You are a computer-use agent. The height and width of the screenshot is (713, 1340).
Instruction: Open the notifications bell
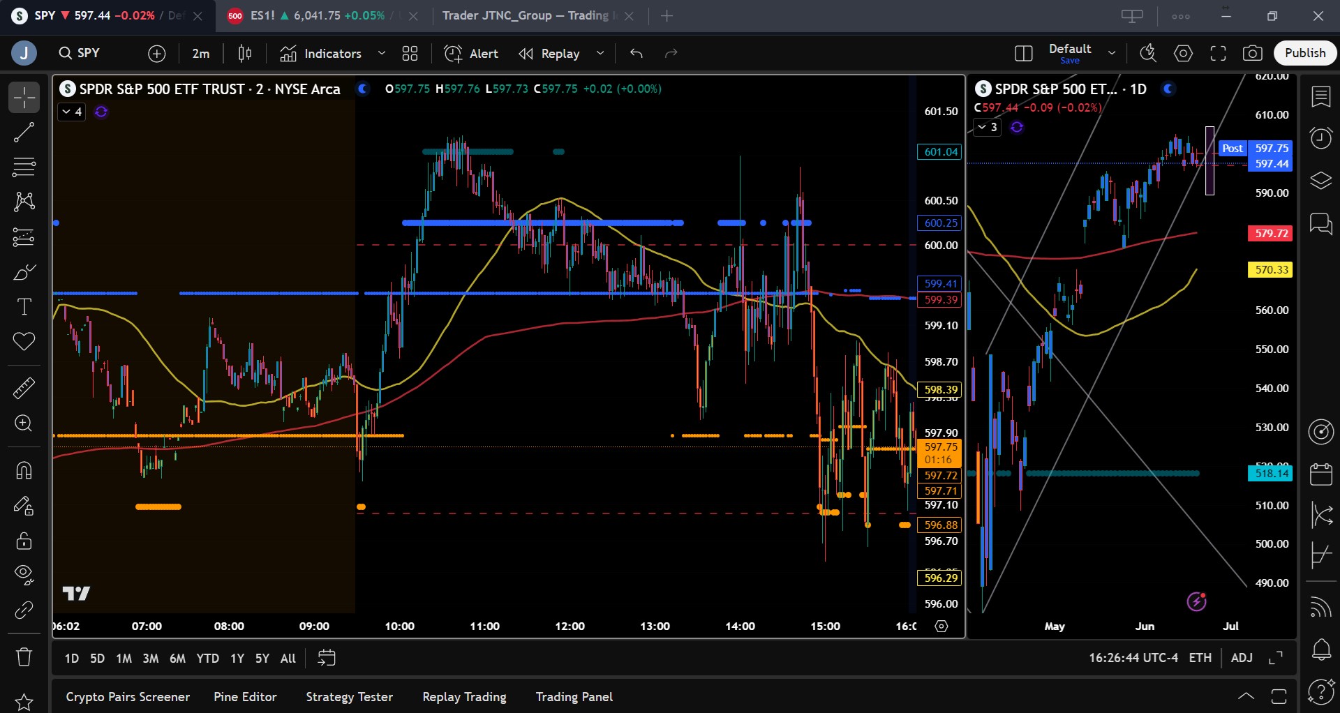coord(1321,650)
